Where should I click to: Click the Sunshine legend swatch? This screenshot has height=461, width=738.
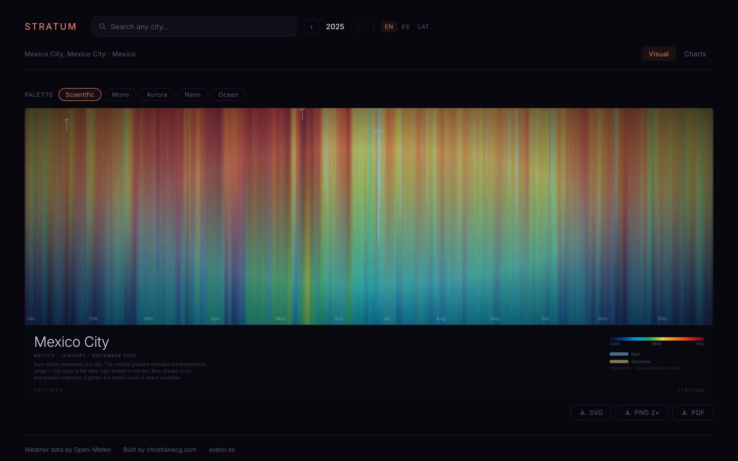[x=619, y=361]
